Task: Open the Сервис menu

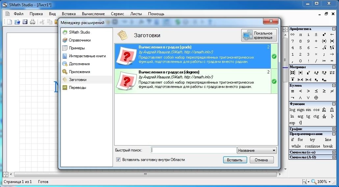Action: [117, 14]
